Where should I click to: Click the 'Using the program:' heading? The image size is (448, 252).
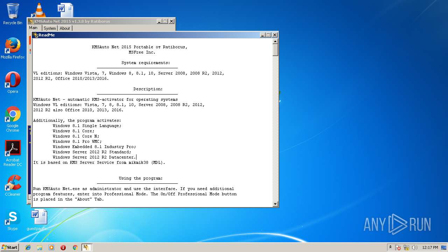click(141, 178)
